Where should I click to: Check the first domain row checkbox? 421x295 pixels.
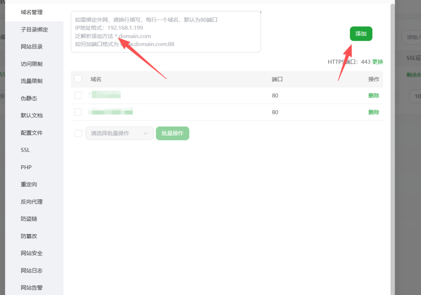(x=78, y=95)
